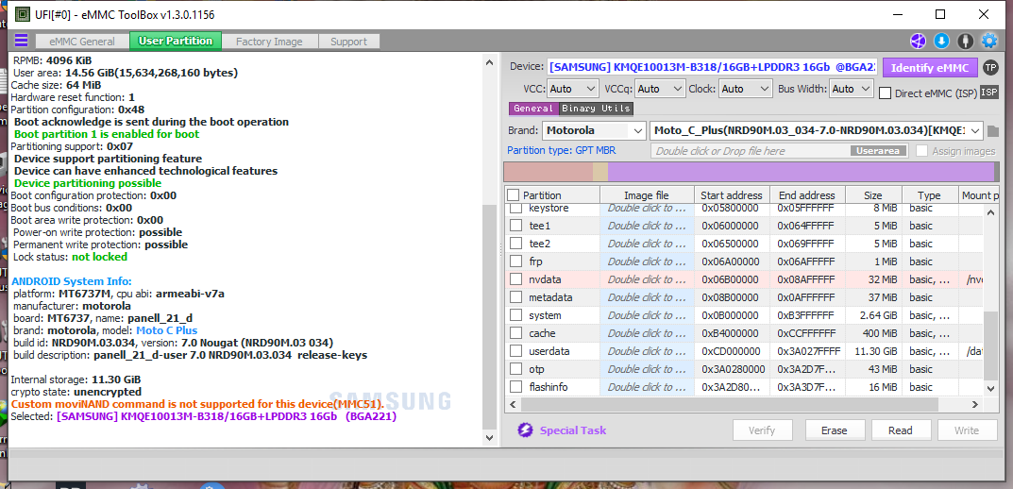This screenshot has height=489, width=1013.
Task: Open the Brand dropdown showing Motorola
Action: pos(594,130)
